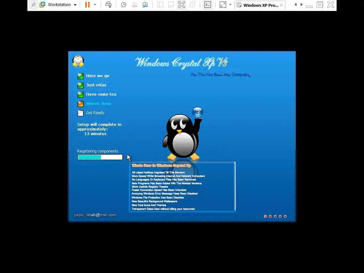Screen dimensions: 364x273
Task: Click the VMware Workstation logo icon
Action: click(x=42, y=5)
